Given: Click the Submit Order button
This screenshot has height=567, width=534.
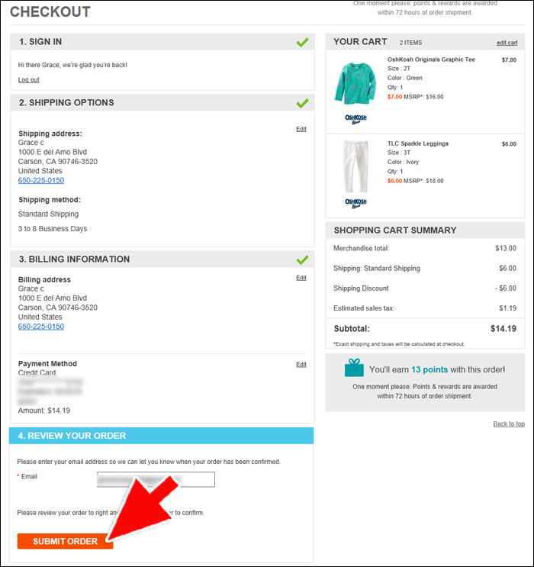Looking at the screenshot, I should (x=65, y=541).
